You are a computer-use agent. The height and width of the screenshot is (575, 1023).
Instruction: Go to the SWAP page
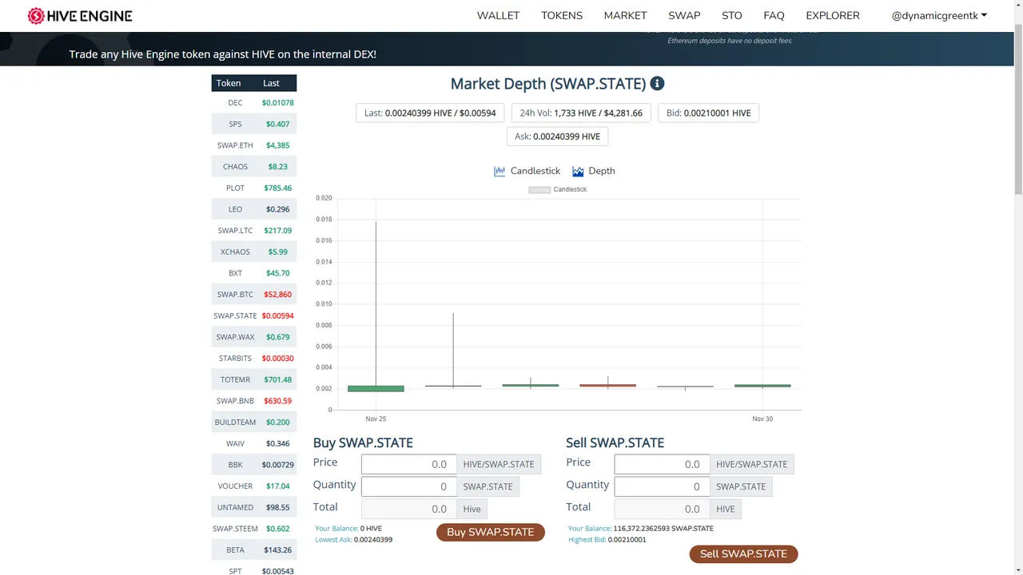(684, 15)
